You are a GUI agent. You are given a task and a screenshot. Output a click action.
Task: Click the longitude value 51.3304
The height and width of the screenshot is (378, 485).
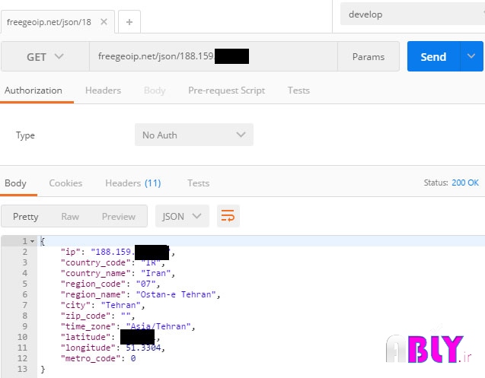pos(143,348)
